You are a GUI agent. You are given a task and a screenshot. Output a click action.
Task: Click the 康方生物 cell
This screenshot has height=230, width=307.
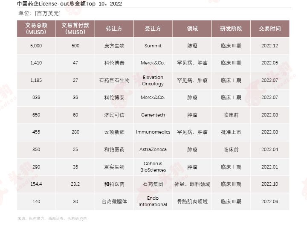pyautogui.click(x=114, y=46)
